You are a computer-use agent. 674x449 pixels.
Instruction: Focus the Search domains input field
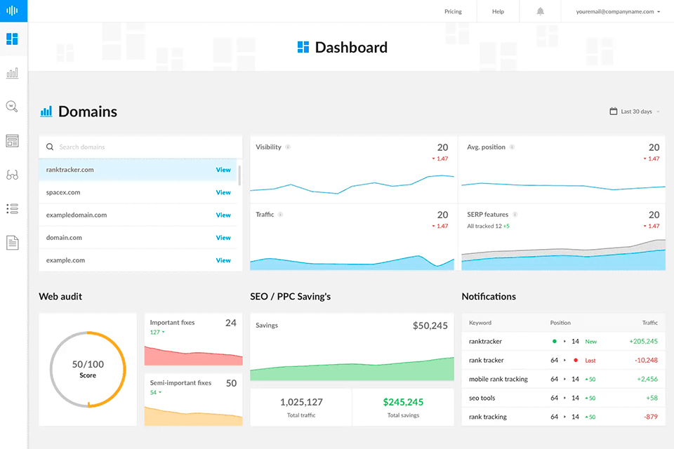coord(140,147)
